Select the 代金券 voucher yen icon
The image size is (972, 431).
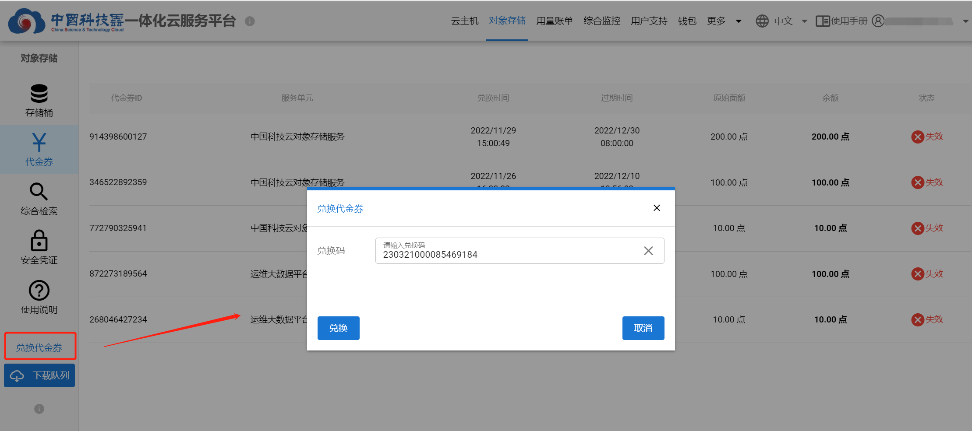pos(39,142)
